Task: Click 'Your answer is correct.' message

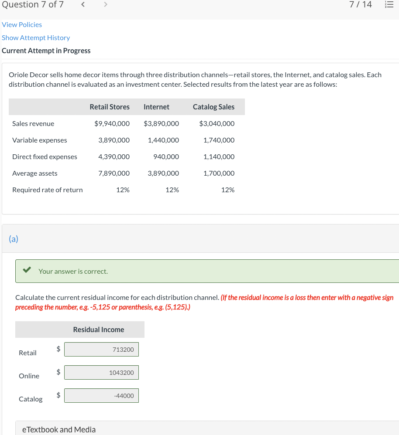Action: pos(73,271)
